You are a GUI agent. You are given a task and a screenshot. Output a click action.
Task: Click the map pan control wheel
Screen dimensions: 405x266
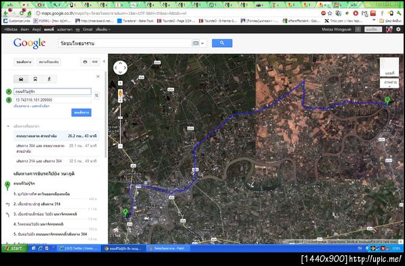pos(120,68)
